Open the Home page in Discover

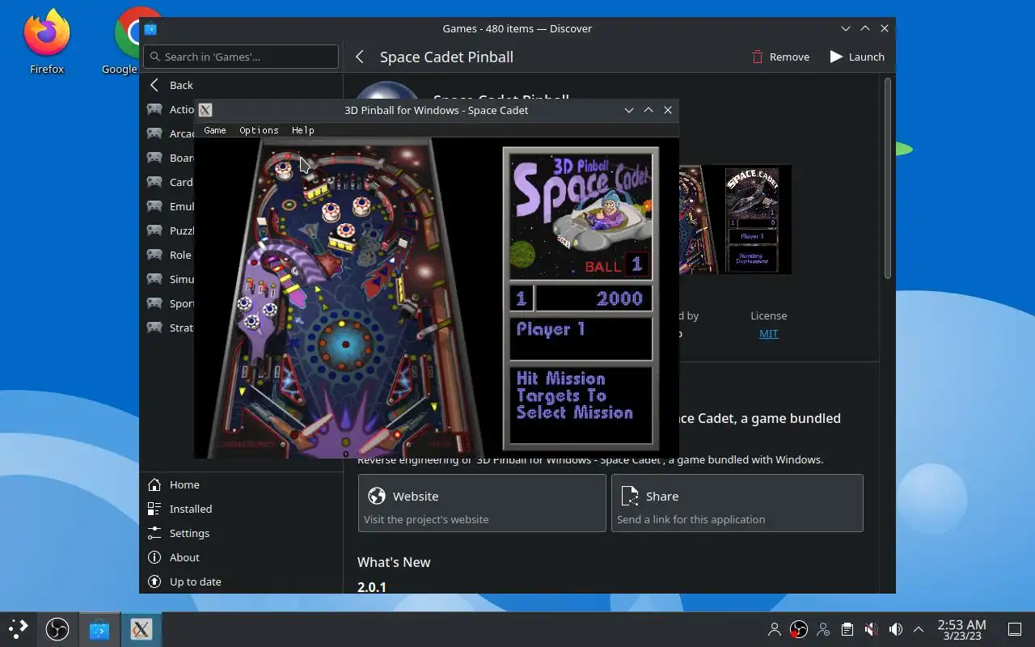[241, 484]
